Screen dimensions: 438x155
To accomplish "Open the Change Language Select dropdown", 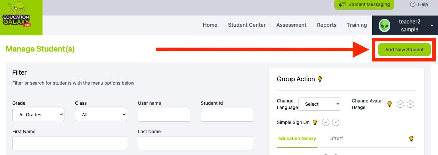I will coord(319,104).
